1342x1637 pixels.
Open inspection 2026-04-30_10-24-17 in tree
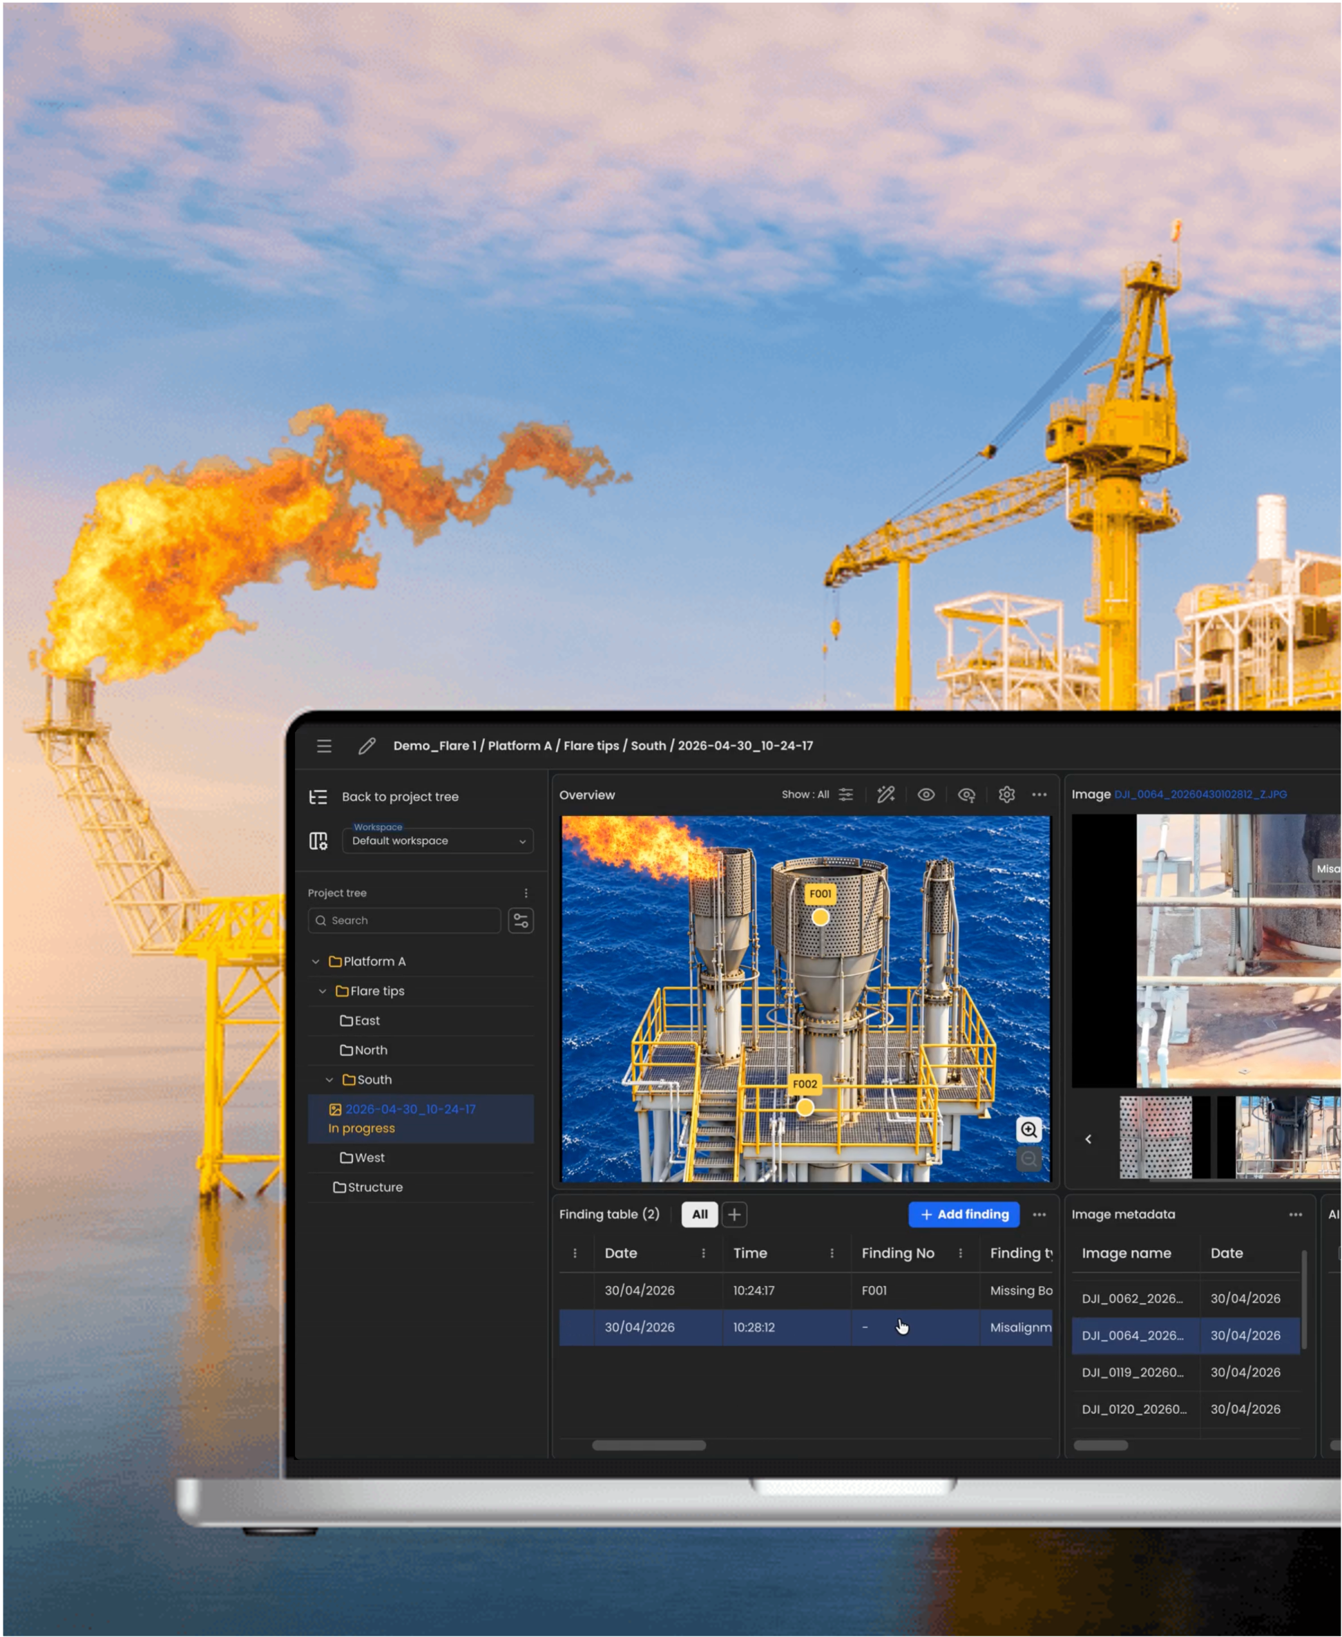pyautogui.click(x=421, y=1119)
